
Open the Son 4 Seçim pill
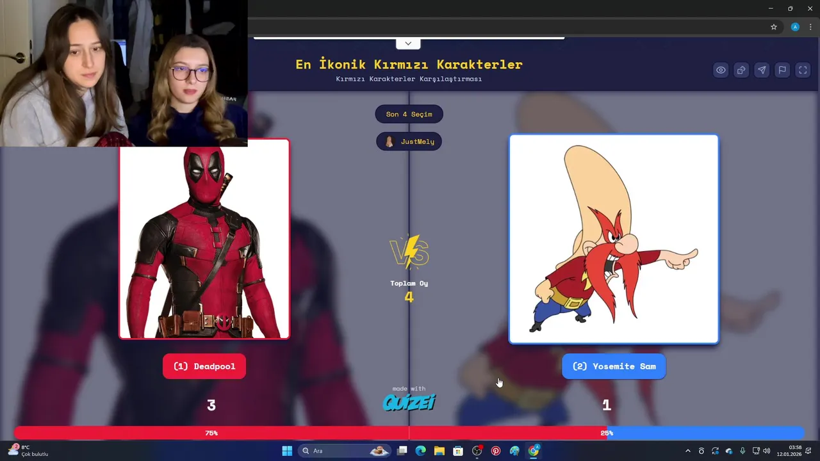click(x=409, y=114)
